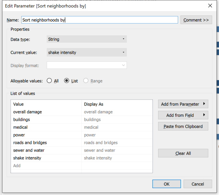
Task: Click the Clear All button
Action: point(183,153)
